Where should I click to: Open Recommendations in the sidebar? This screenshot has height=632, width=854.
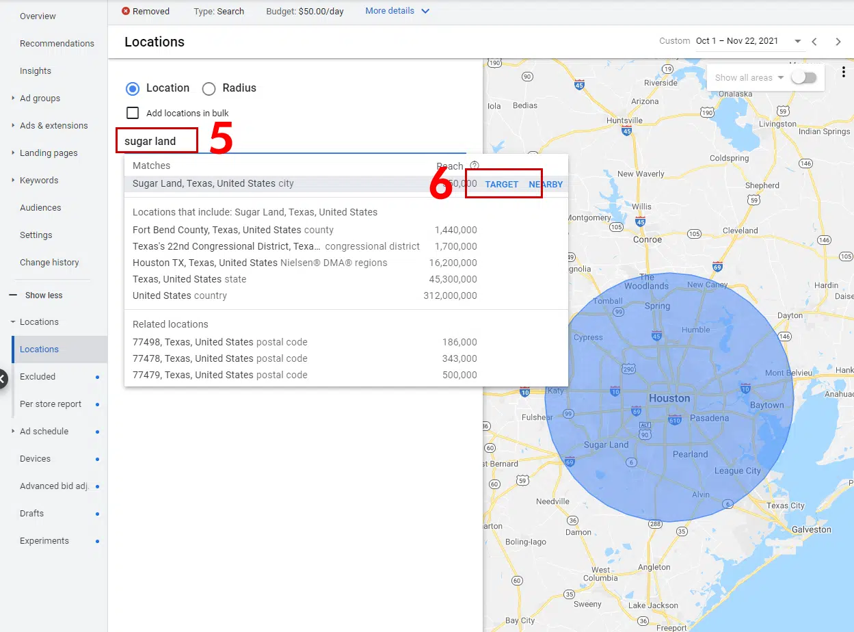tap(57, 43)
